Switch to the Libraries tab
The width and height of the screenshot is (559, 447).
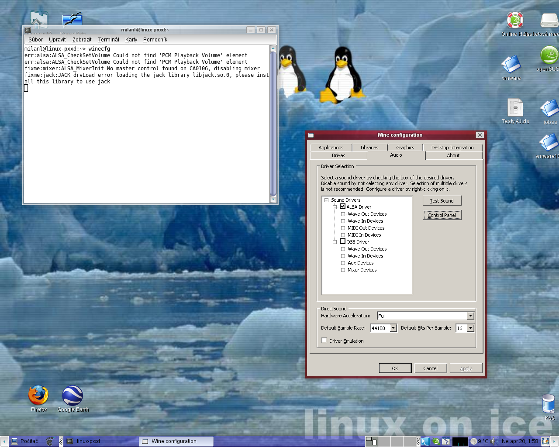click(x=369, y=148)
